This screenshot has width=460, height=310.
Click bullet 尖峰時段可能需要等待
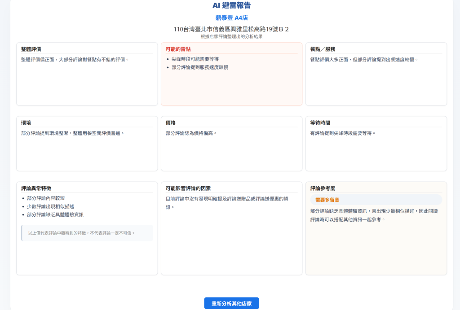(x=195, y=59)
